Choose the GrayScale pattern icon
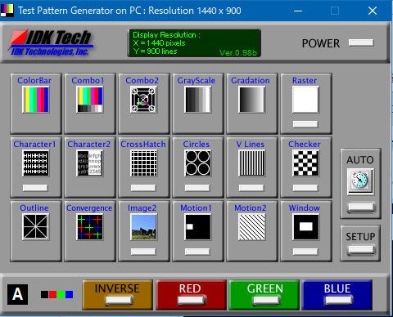The height and width of the screenshot is (317, 393). click(x=197, y=100)
